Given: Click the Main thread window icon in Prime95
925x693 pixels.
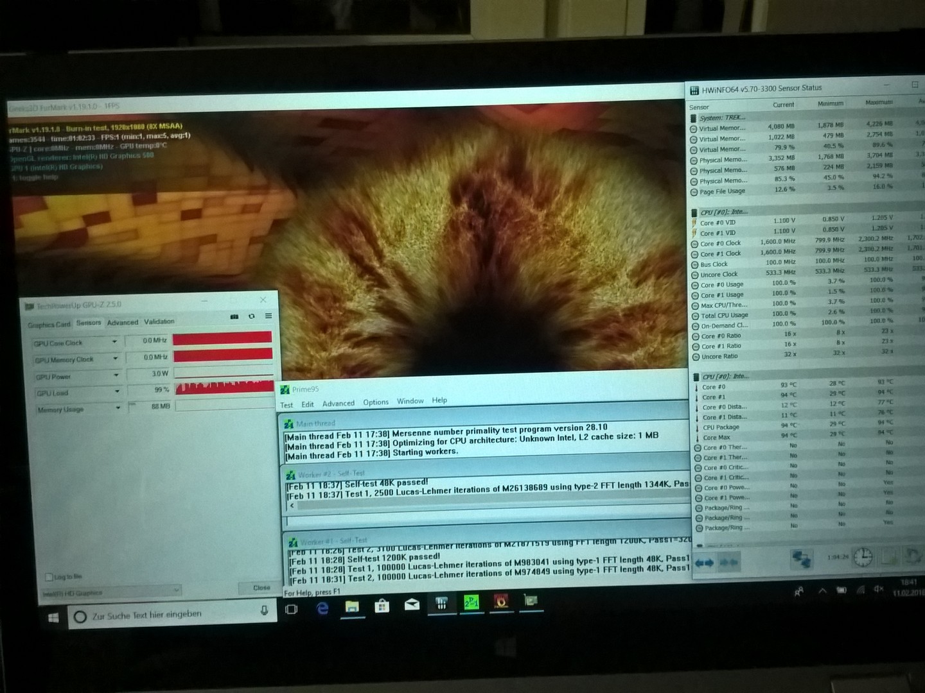Looking at the screenshot, I should click(289, 424).
